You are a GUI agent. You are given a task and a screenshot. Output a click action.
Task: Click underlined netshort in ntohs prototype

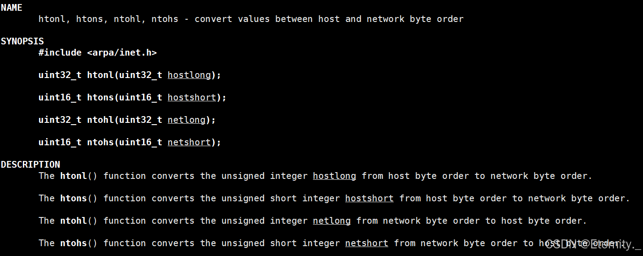pos(189,142)
